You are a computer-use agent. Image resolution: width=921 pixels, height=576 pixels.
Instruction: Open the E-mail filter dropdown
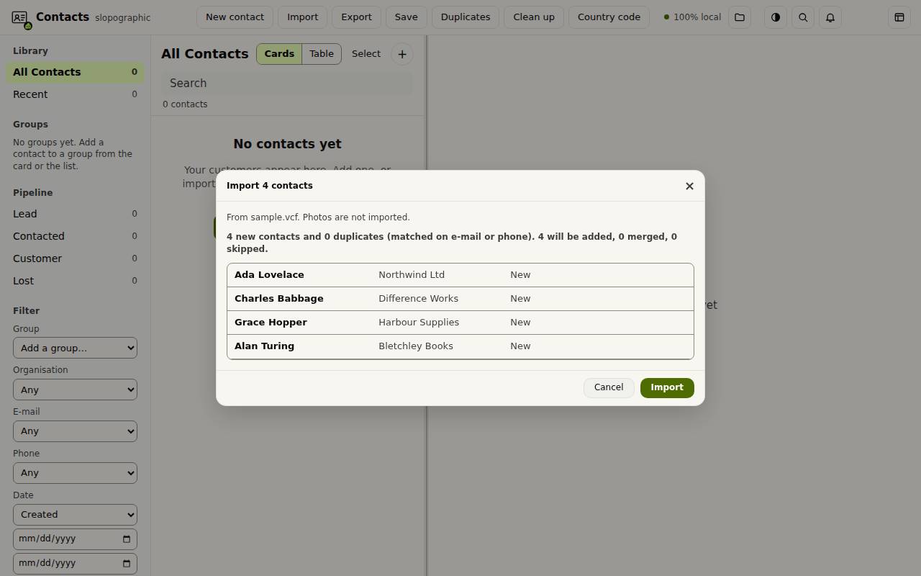tap(75, 431)
